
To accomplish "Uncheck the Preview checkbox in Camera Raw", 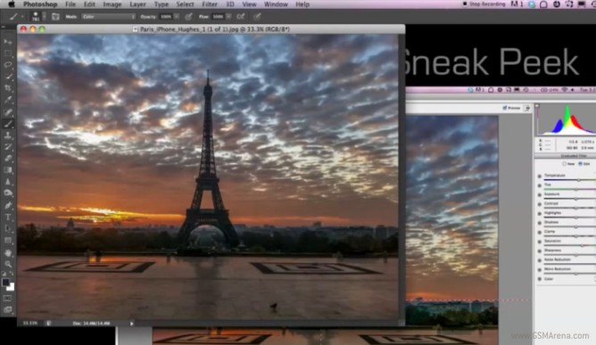I will click(505, 108).
